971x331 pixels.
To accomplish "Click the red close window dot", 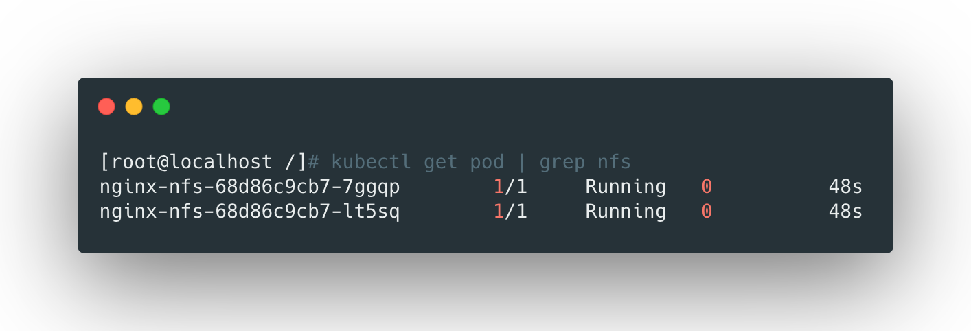I will point(106,106).
